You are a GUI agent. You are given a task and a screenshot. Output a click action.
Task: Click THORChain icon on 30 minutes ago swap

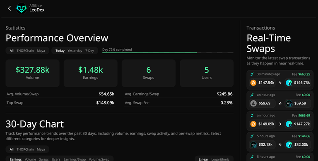[252, 74]
